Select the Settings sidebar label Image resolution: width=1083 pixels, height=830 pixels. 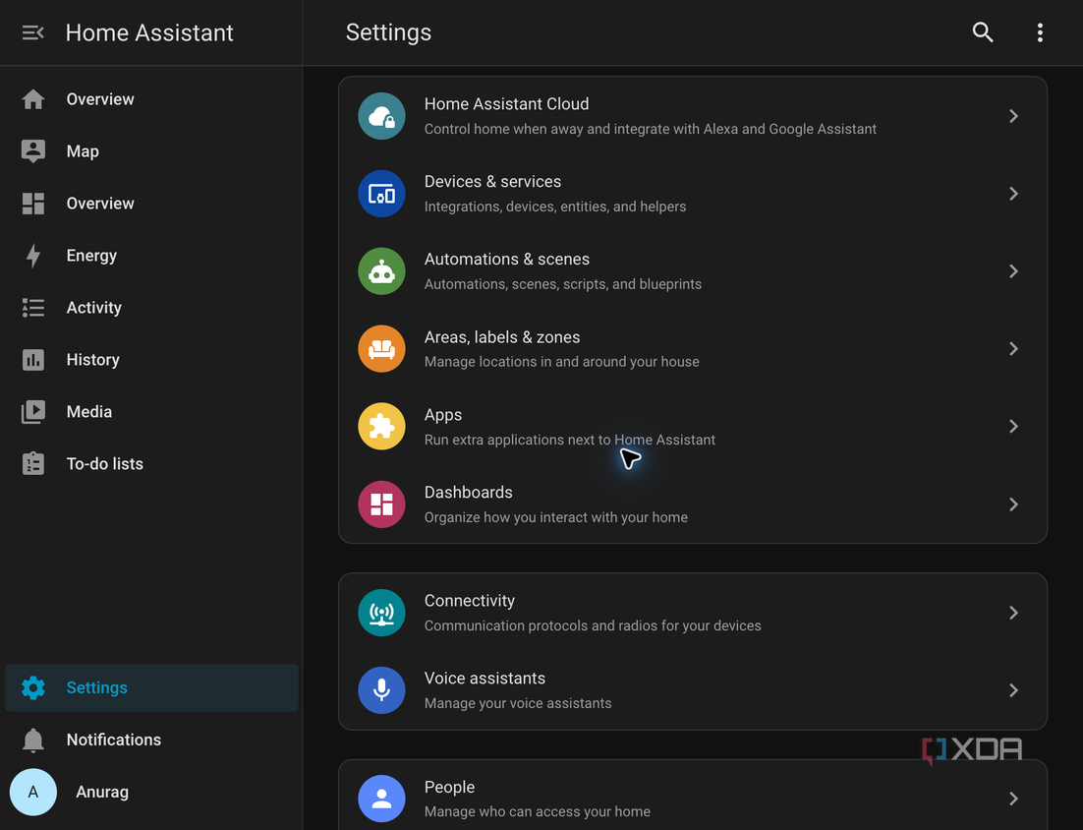[x=96, y=687]
